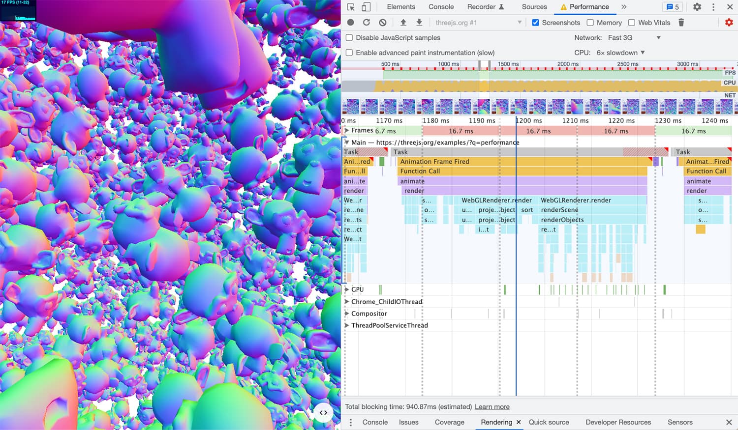
Task: Save the profile with the download icon
Action: 419,22
